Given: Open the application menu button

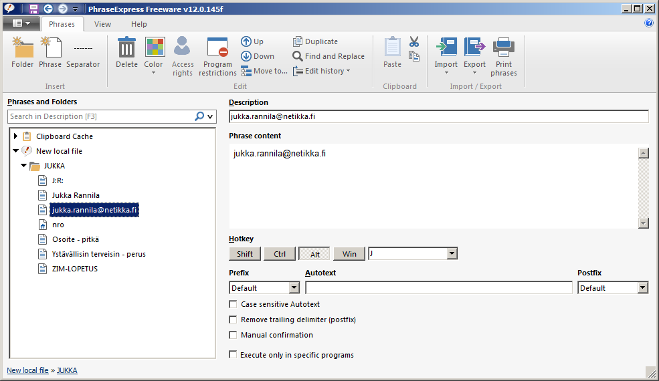Looking at the screenshot, I should 21,23.
